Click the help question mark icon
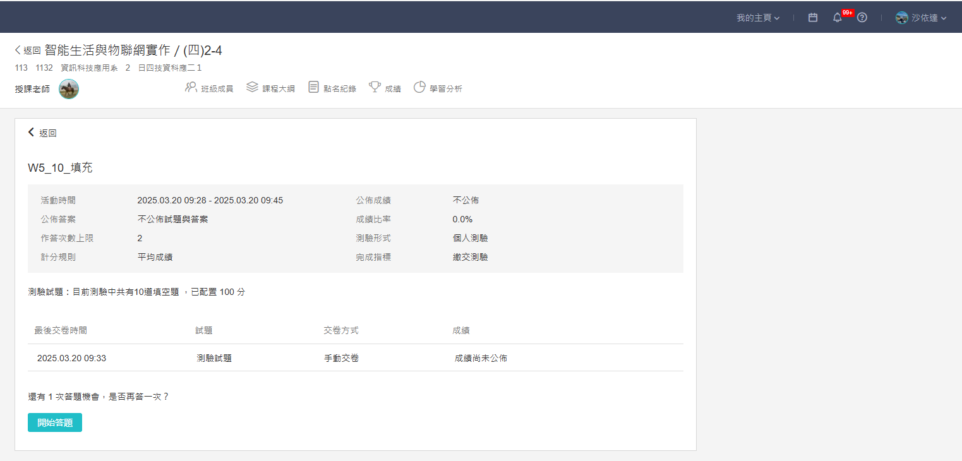Screen dimensions: 962x461 862,18
